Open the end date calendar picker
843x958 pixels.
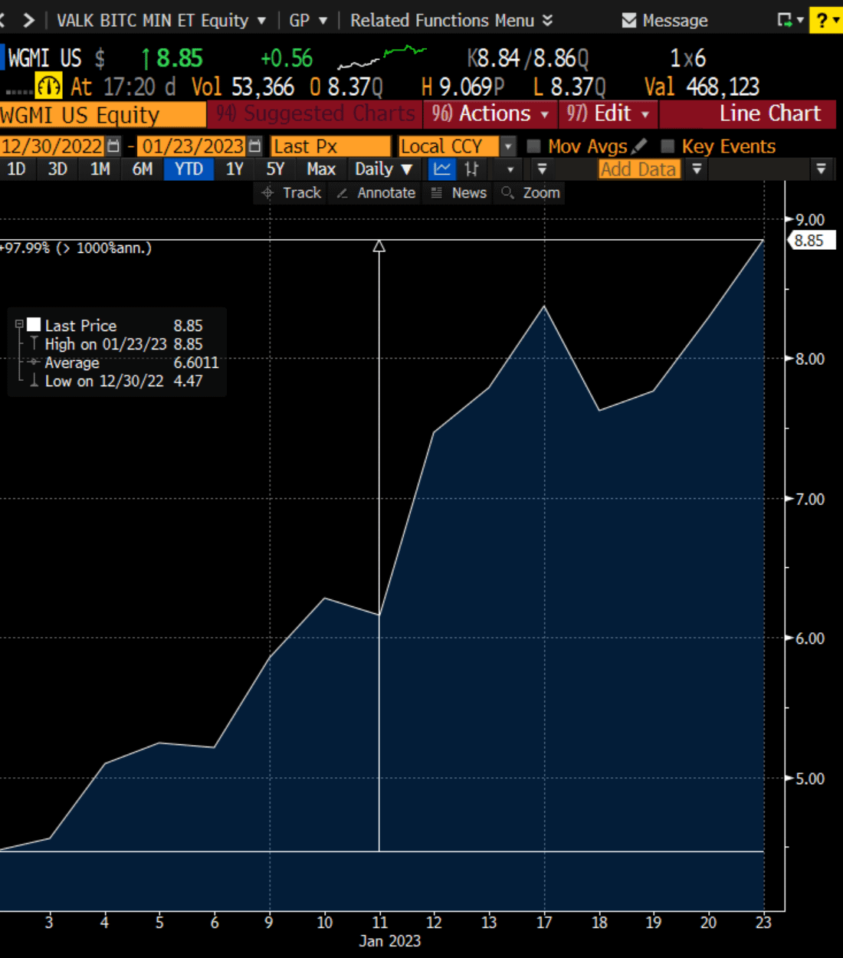(x=255, y=146)
